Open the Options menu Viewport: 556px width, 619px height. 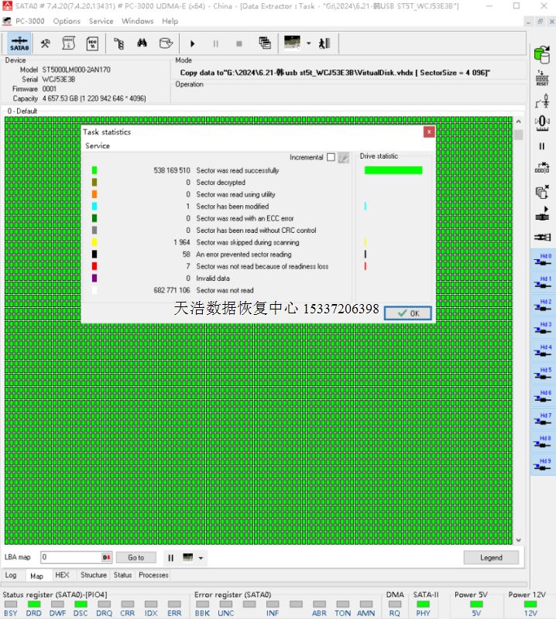(x=67, y=21)
